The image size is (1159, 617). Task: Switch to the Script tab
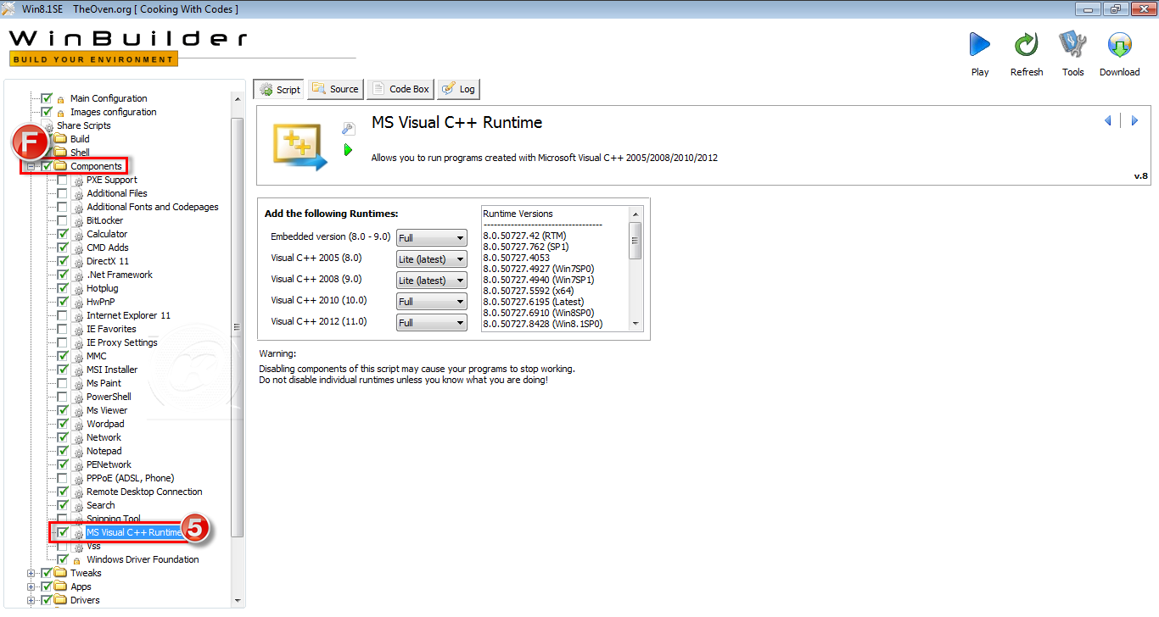[x=279, y=89]
